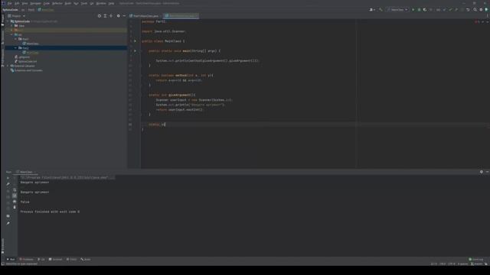Open the Git tool window button
The image size is (490, 275).
[x=41, y=260]
